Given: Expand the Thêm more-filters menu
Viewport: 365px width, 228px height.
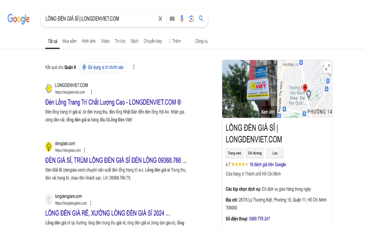Looking at the screenshot, I should coord(174,41).
